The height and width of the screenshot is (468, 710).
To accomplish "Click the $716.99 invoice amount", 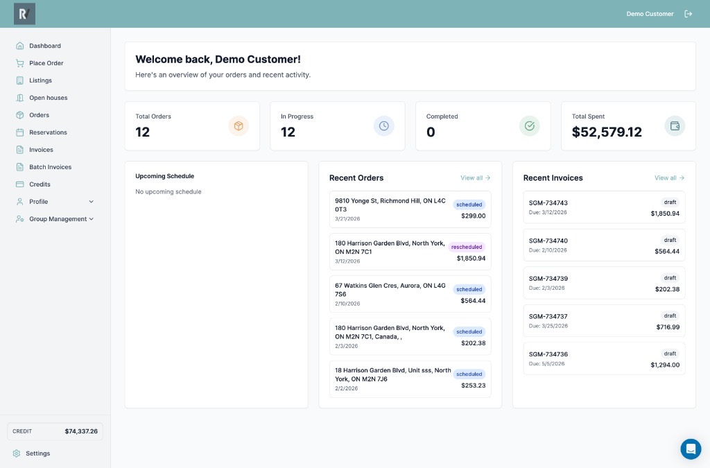I will pos(668,327).
